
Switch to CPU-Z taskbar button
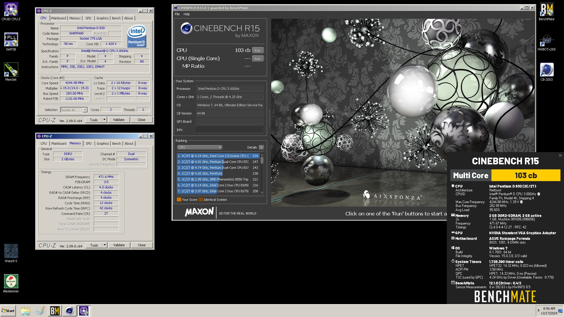pyautogui.click(x=84, y=311)
